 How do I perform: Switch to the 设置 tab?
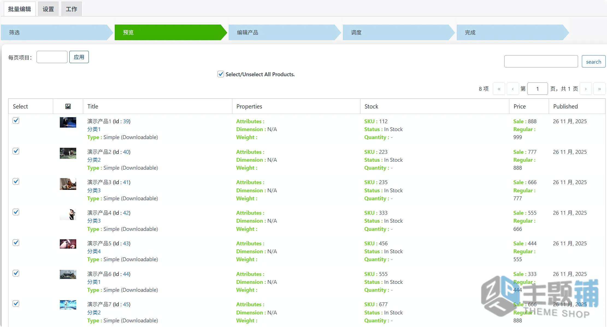48,9
